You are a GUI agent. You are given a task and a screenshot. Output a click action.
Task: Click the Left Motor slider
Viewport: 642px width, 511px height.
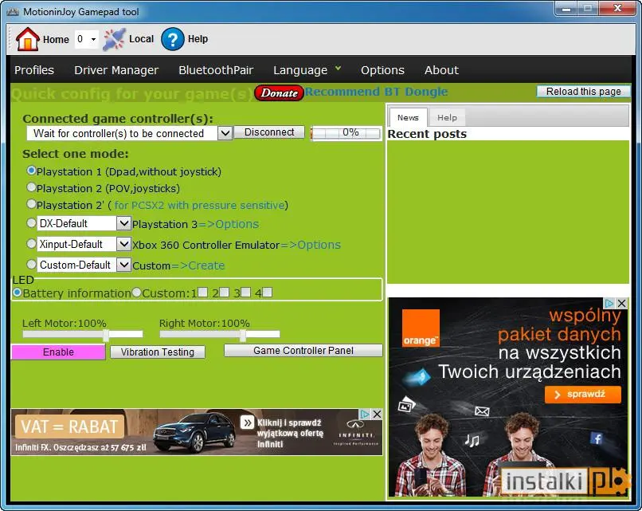[x=83, y=335]
